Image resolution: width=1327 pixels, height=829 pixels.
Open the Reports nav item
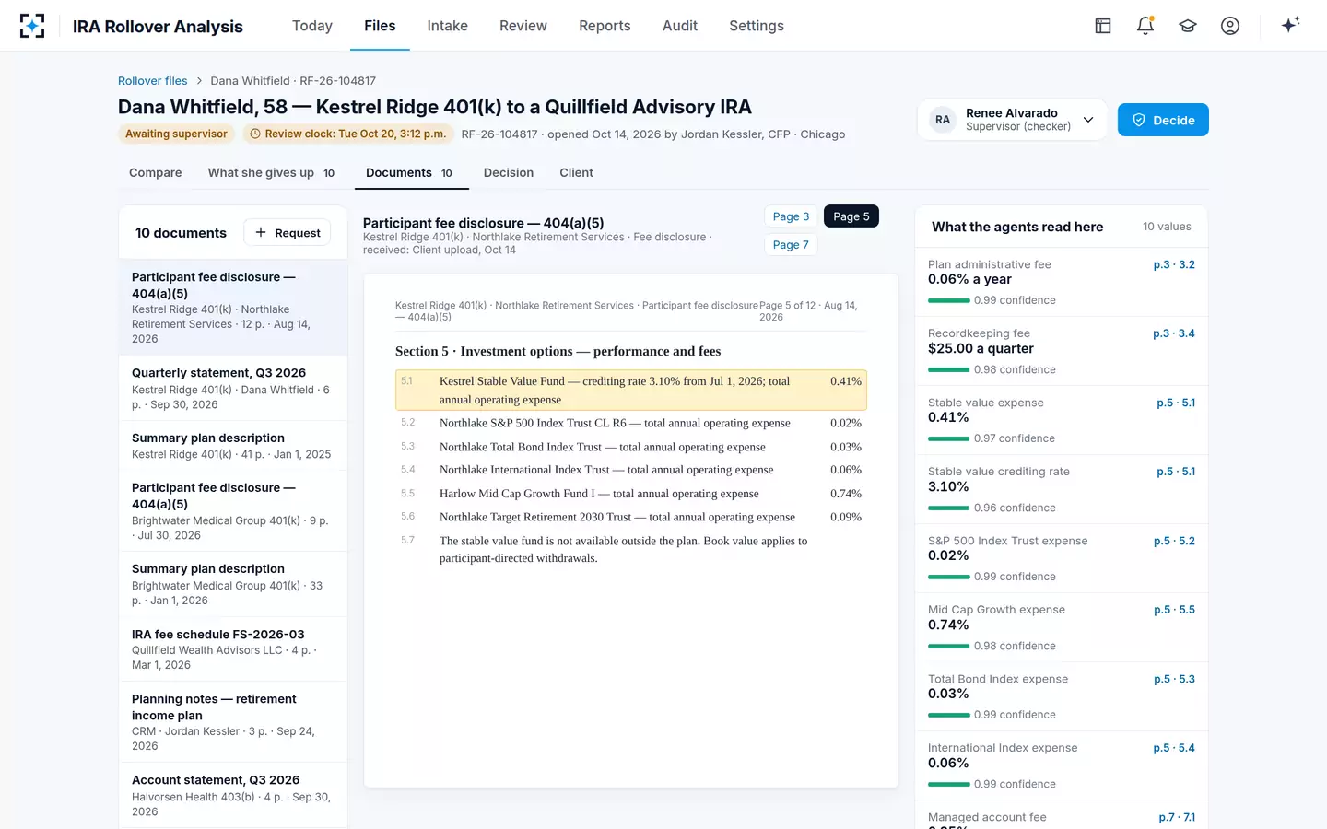pos(605,26)
